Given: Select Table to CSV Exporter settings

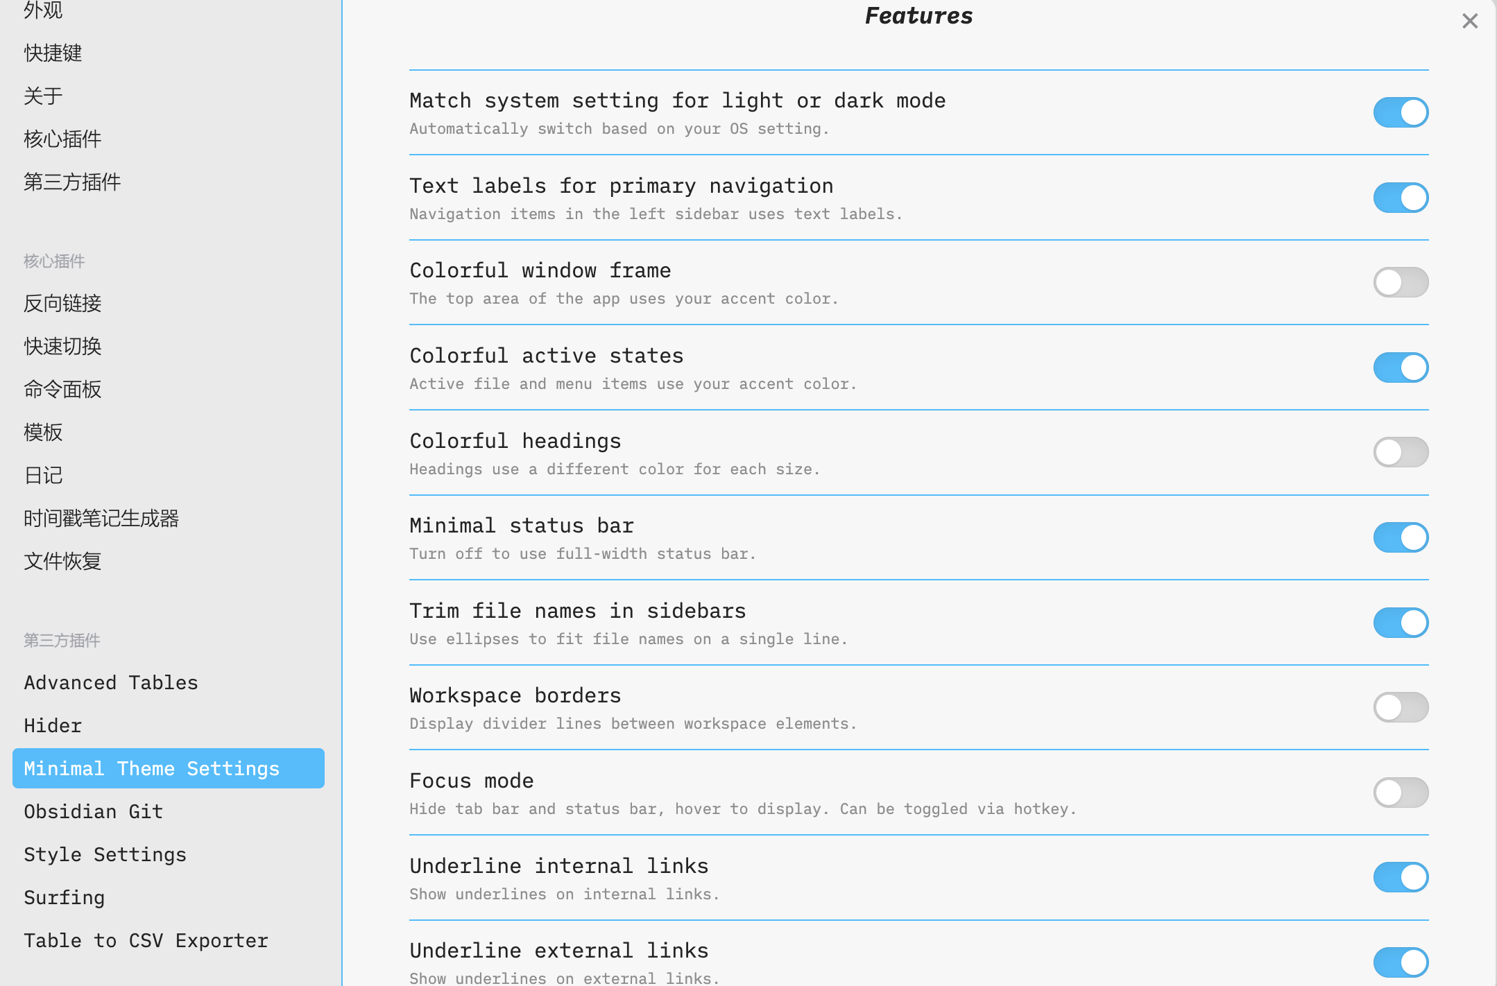Looking at the screenshot, I should pyautogui.click(x=146, y=940).
